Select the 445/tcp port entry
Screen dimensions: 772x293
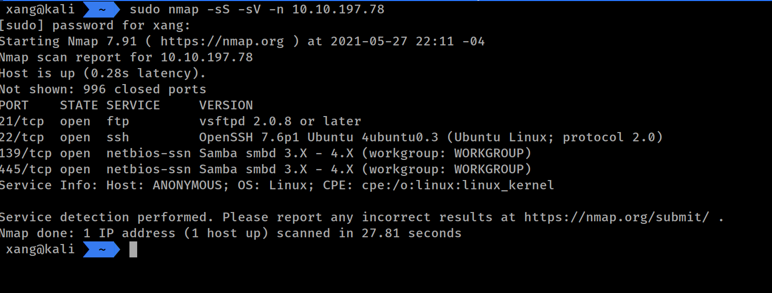(26, 169)
